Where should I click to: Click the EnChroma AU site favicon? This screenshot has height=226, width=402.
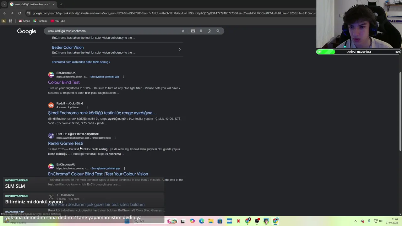[51, 166]
